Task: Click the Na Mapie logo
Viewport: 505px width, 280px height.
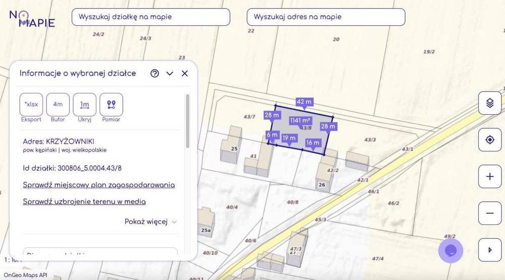Action: (x=32, y=19)
